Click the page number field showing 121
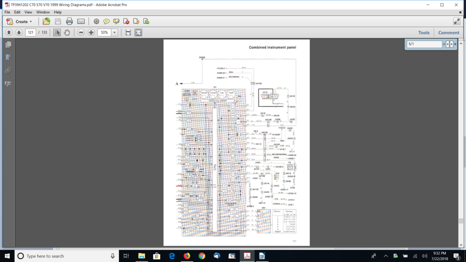This screenshot has height=262, width=466. (30, 33)
